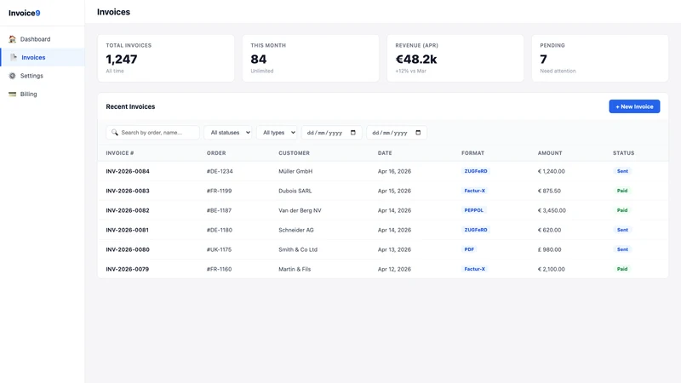Click Factur-X badge in Martin & Fils row
The image size is (681, 383).
tap(475, 269)
